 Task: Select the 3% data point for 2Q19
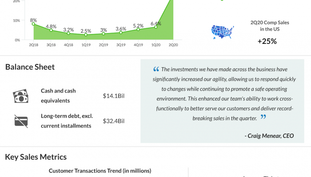click(x=103, y=34)
